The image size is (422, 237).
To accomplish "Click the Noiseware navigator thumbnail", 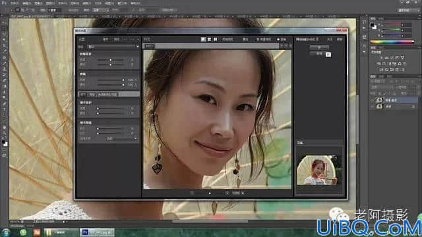I will [319, 170].
